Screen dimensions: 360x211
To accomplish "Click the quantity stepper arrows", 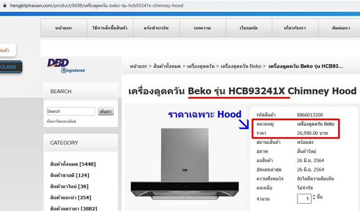I will [314, 197].
